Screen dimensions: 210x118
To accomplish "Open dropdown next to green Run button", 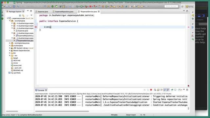I will point(83,7).
